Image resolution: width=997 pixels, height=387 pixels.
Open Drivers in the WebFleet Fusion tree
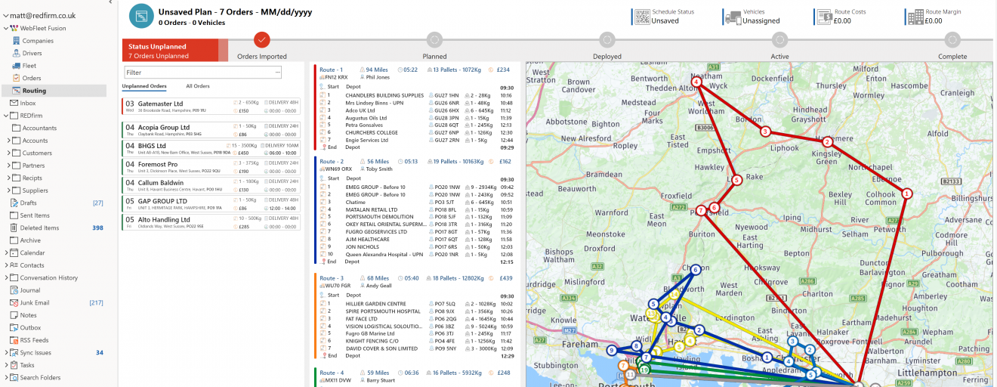[32, 53]
